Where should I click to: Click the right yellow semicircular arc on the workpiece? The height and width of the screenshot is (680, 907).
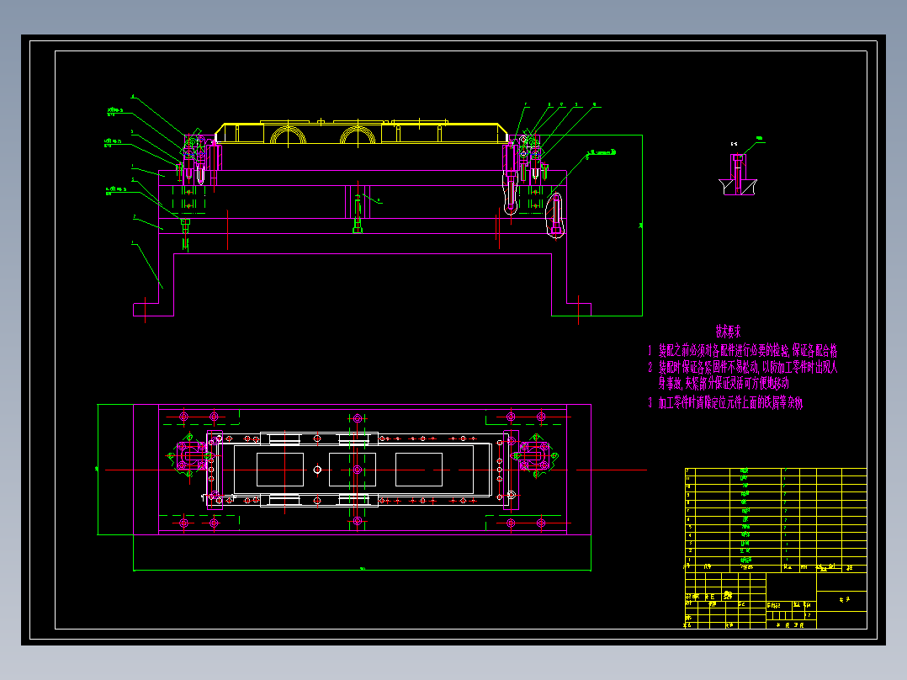pos(358,134)
